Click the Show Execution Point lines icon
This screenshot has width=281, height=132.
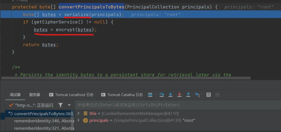(150, 95)
